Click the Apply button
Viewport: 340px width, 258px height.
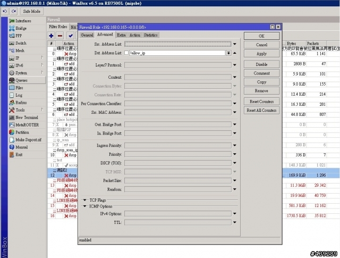tap(261, 54)
